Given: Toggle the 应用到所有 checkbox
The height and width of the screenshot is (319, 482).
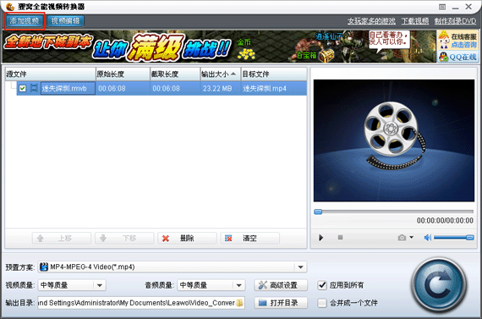Looking at the screenshot, I should [322, 285].
